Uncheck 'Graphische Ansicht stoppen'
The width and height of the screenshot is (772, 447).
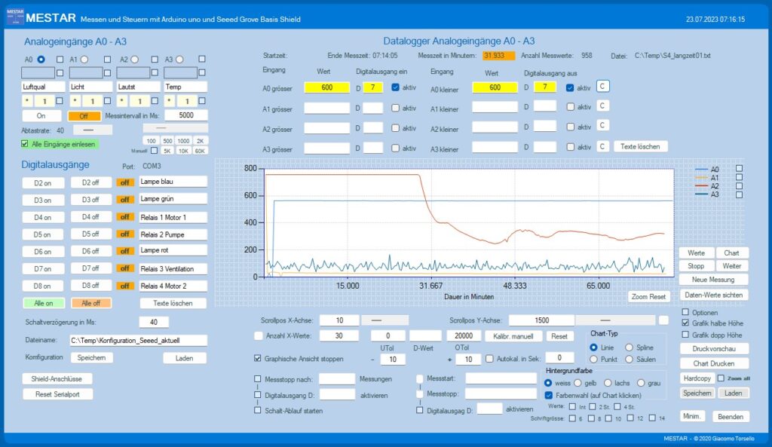pyautogui.click(x=259, y=358)
